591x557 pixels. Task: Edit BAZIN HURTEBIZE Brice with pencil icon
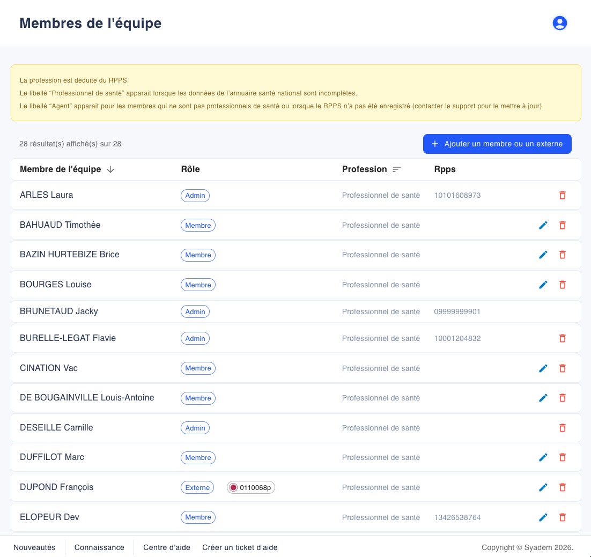[x=543, y=255]
